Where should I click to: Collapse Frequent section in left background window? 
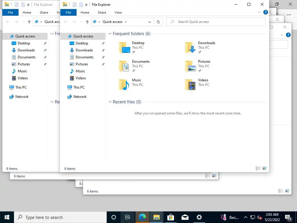[x=52, y=34]
